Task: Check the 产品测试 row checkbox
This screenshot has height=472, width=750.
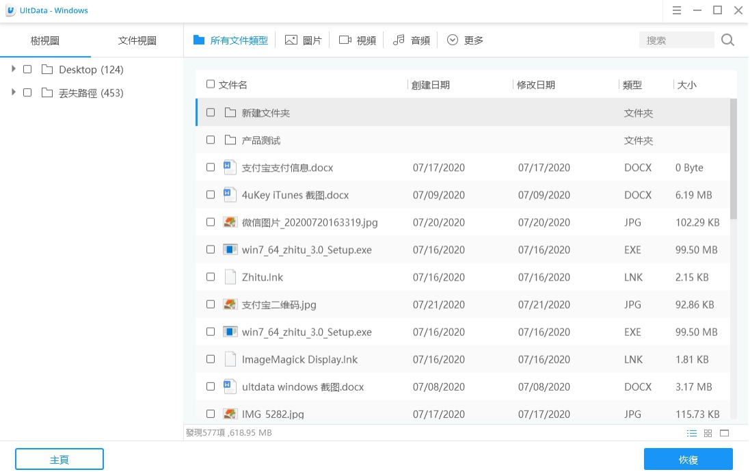Action: (211, 140)
